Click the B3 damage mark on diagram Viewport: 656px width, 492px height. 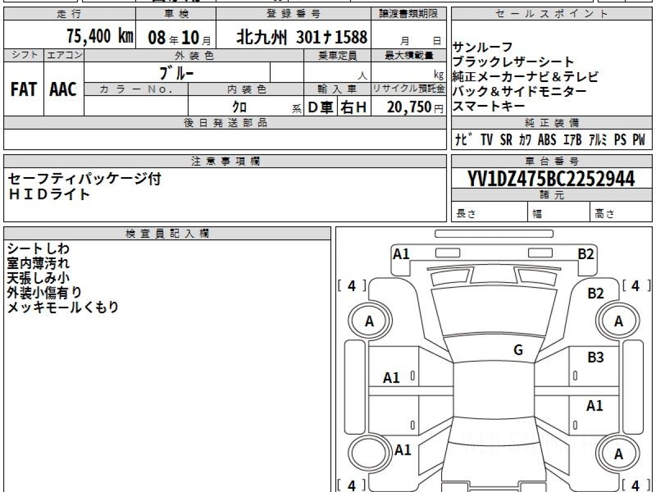tap(595, 358)
